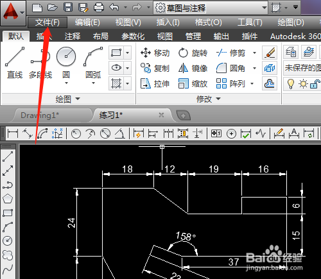Open the 未保存的 layer state field
This screenshot has width=321, height=279.
coord(302,68)
